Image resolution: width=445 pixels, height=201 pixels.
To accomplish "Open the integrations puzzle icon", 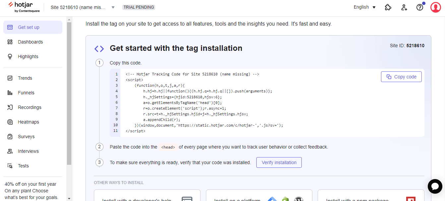I will pos(388,7).
